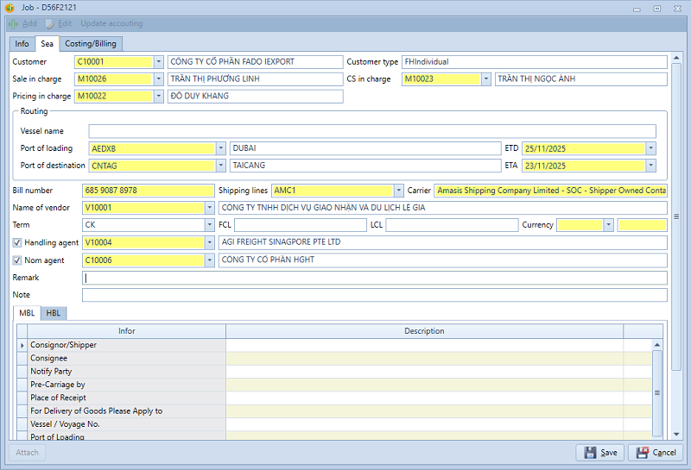Viewport: 691px width, 470px height.
Task: Toggle the Handling agent checkbox
Action: pyautogui.click(x=17, y=242)
